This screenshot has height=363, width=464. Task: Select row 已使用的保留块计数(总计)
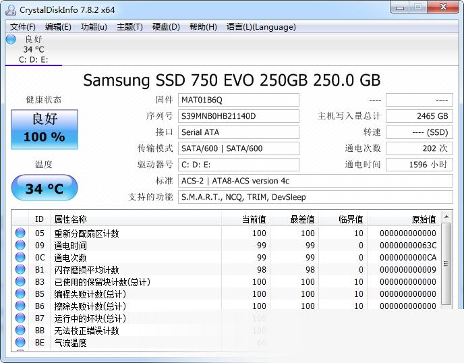click(226, 281)
